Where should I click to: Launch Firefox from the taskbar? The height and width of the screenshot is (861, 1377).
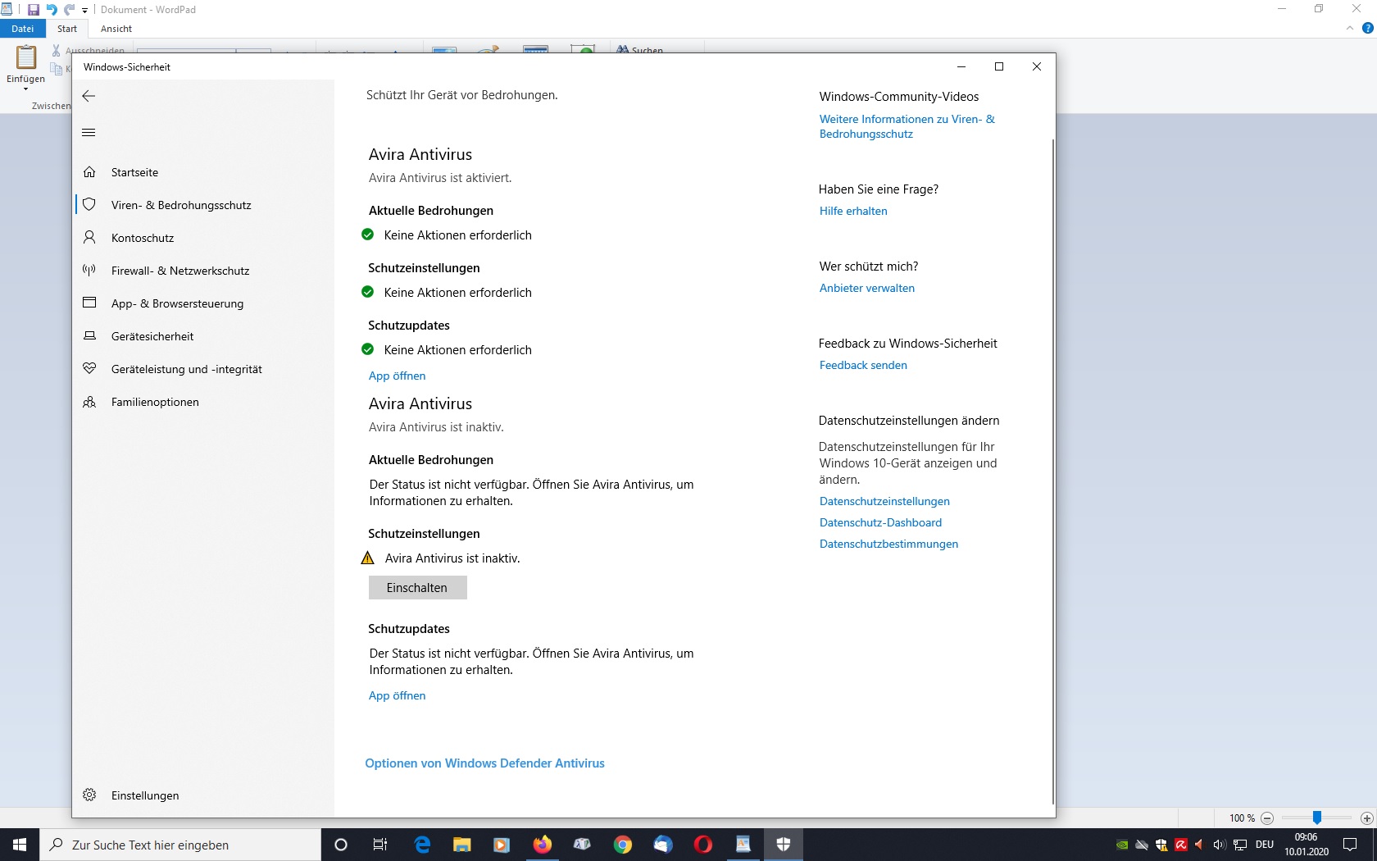point(543,845)
